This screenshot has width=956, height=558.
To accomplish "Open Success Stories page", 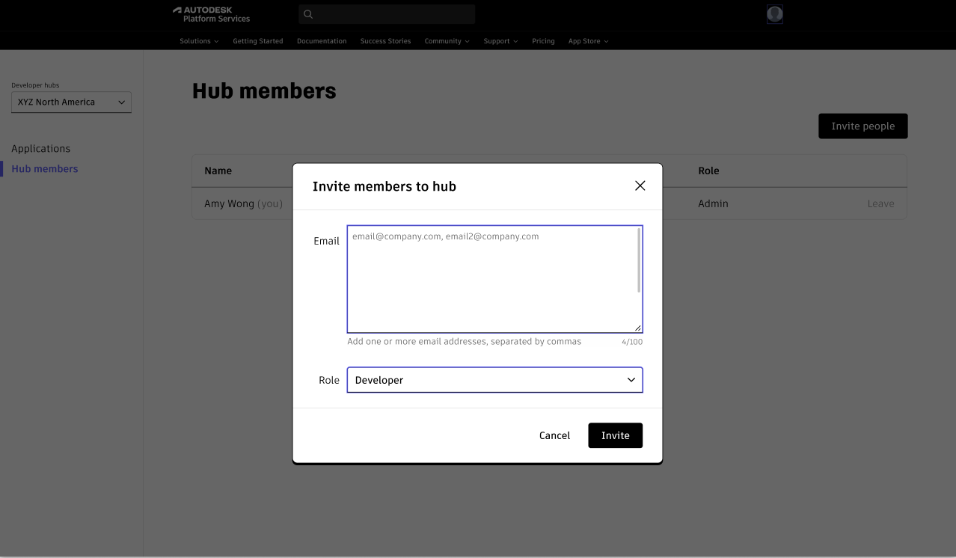I will tap(385, 41).
